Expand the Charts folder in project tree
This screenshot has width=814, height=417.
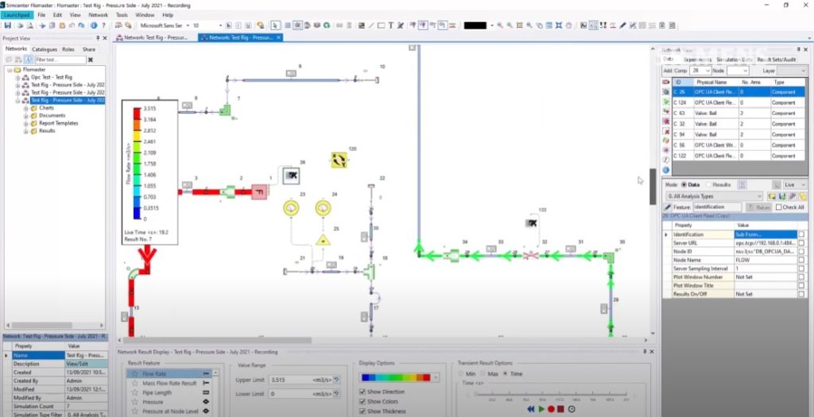coord(25,108)
